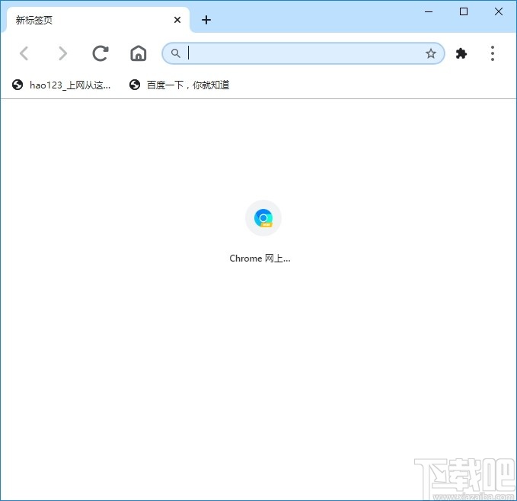Close the browser window
This screenshot has height=501, width=517.
(499, 12)
